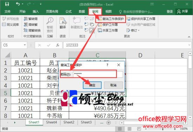The image size is (193, 132).
Task: Click the formula bar confirm checkmark icon
Action: coord(49,45)
